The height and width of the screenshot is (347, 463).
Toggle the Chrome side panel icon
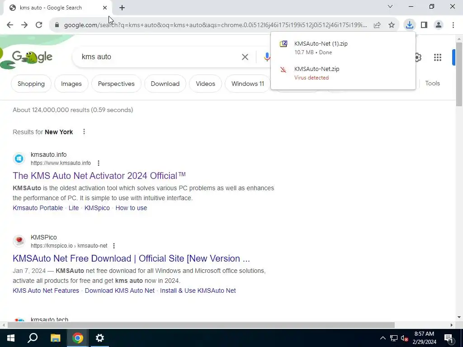pyautogui.click(x=424, y=25)
